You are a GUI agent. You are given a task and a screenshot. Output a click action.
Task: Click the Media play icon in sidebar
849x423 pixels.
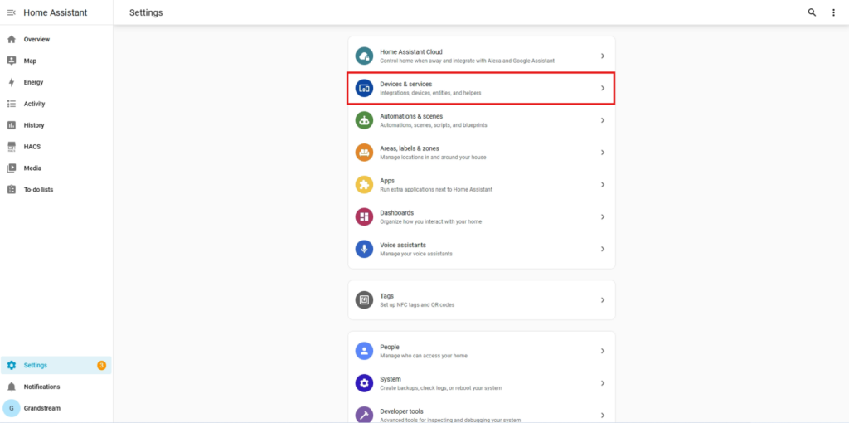point(12,168)
